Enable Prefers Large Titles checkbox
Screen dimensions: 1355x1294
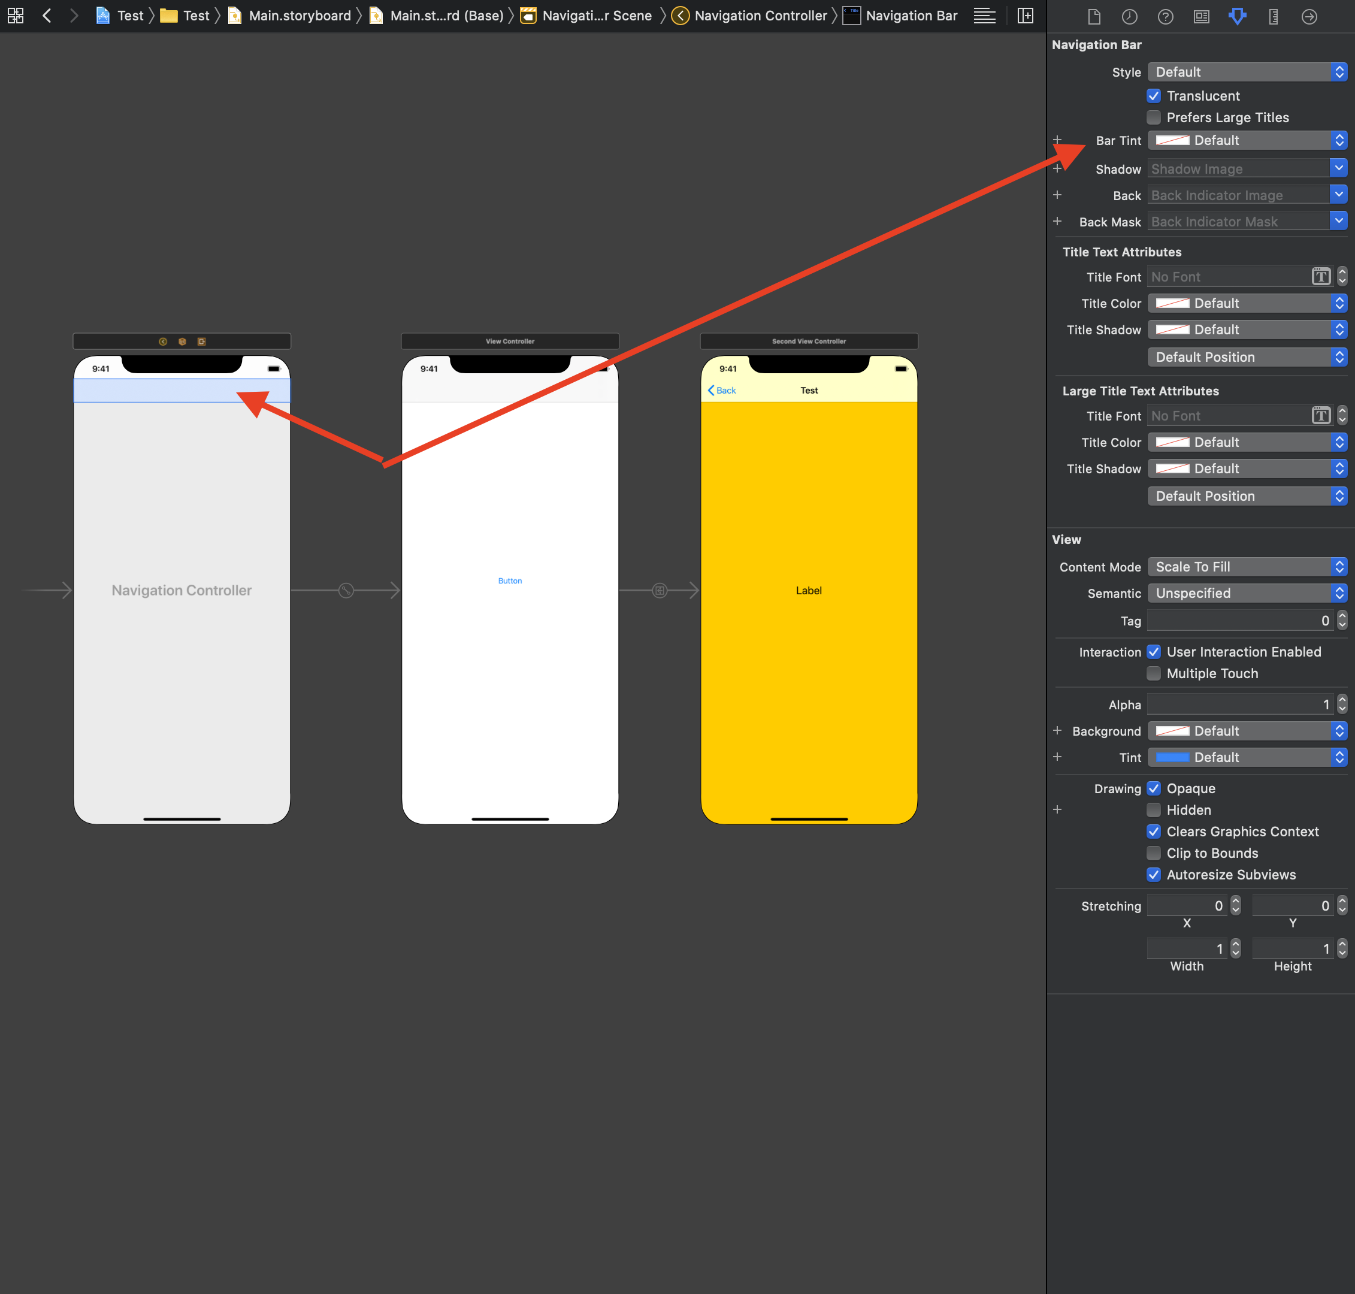pos(1154,117)
